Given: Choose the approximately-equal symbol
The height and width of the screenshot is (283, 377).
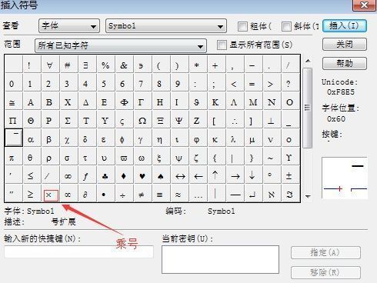Looking at the screenshot, I should pos(178,195).
